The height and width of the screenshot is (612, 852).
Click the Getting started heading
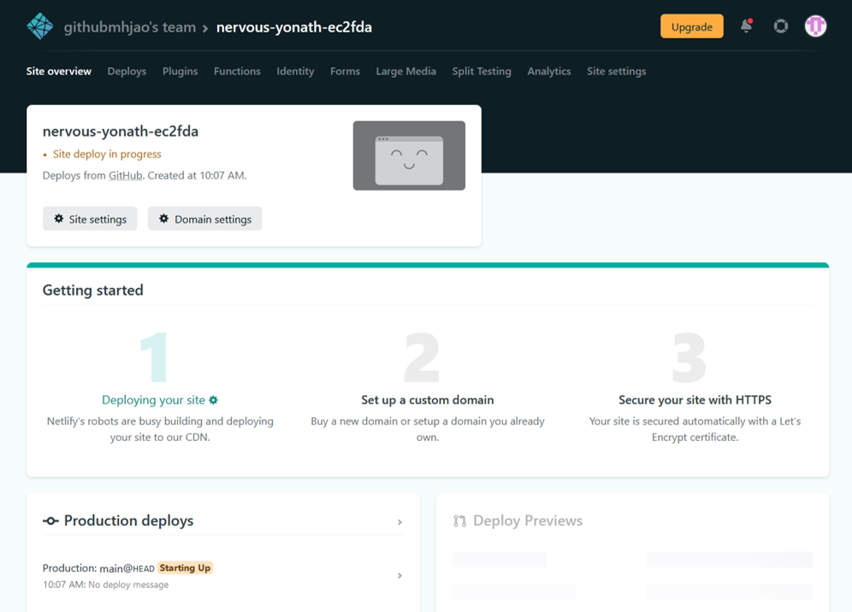[93, 291]
